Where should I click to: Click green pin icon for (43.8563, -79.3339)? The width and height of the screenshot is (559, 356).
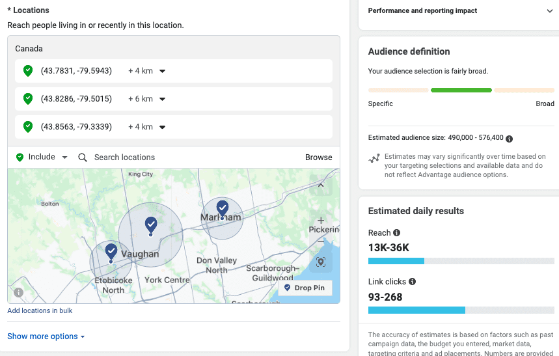tap(28, 127)
